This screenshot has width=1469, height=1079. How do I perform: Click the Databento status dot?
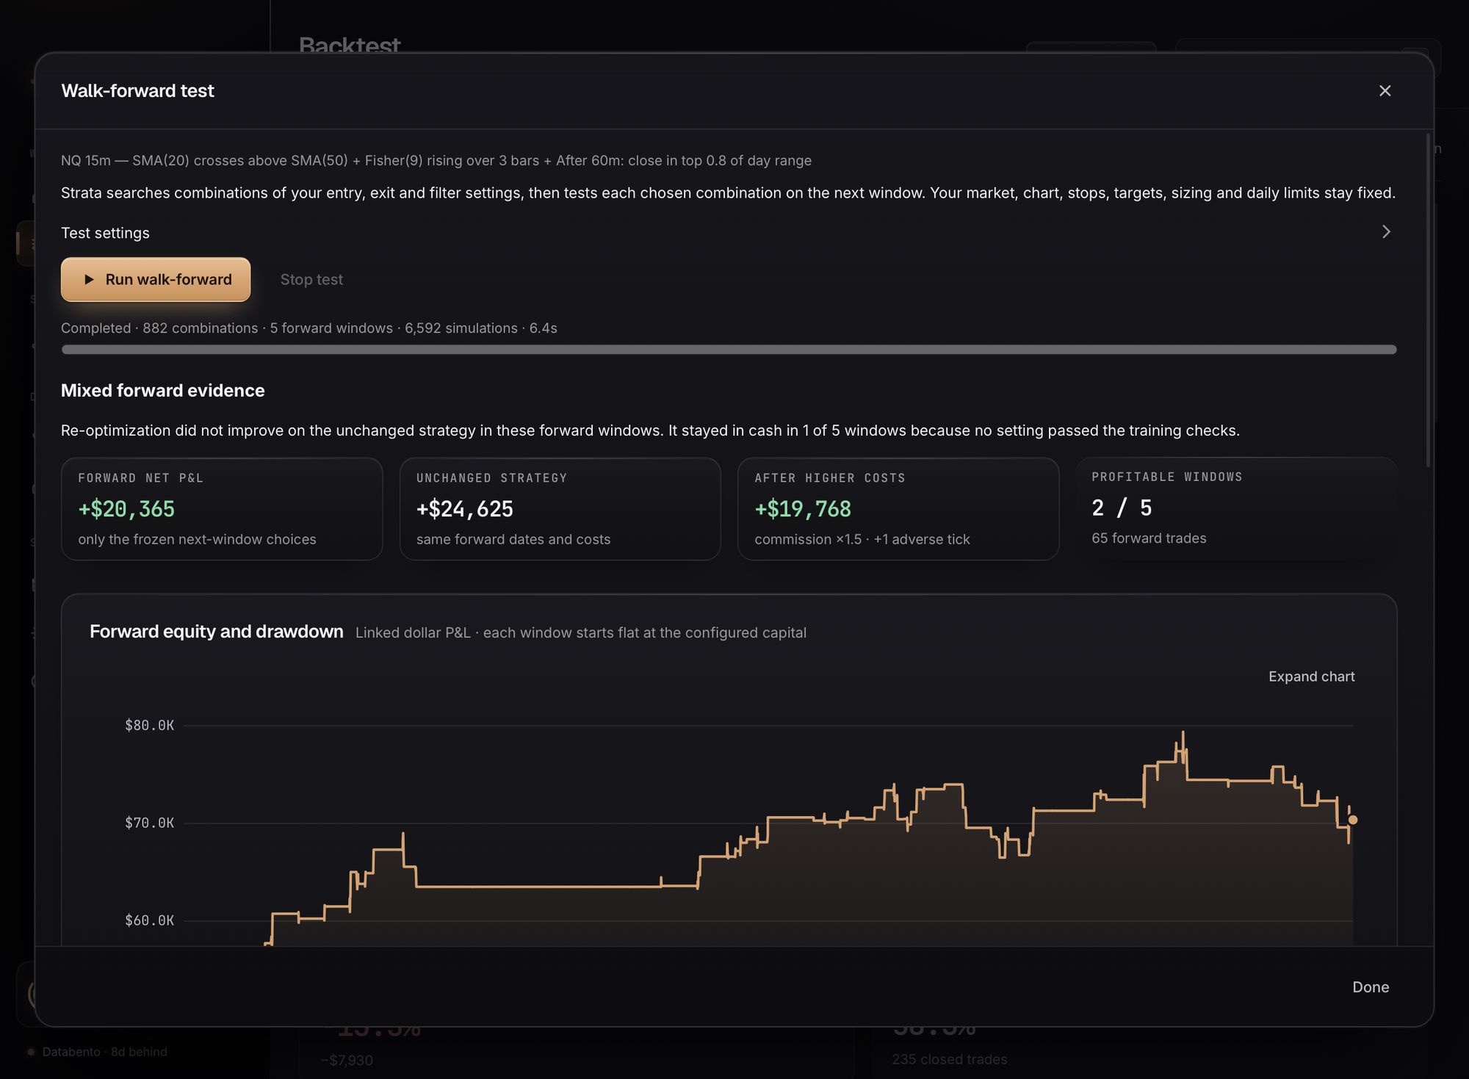point(31,1052)
